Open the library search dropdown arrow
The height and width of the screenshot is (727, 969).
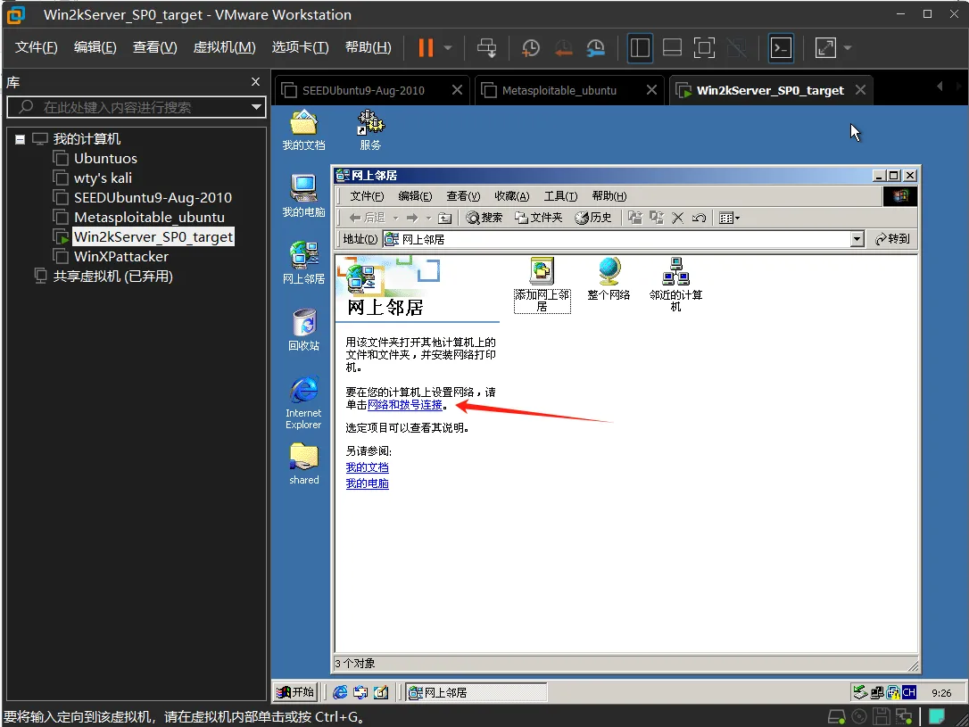coord(256,107)
